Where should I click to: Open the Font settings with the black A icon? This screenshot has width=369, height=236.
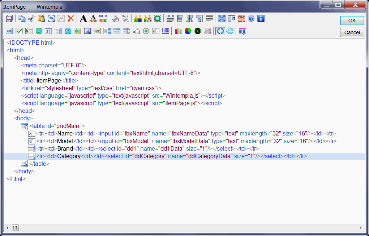[83, 18]
